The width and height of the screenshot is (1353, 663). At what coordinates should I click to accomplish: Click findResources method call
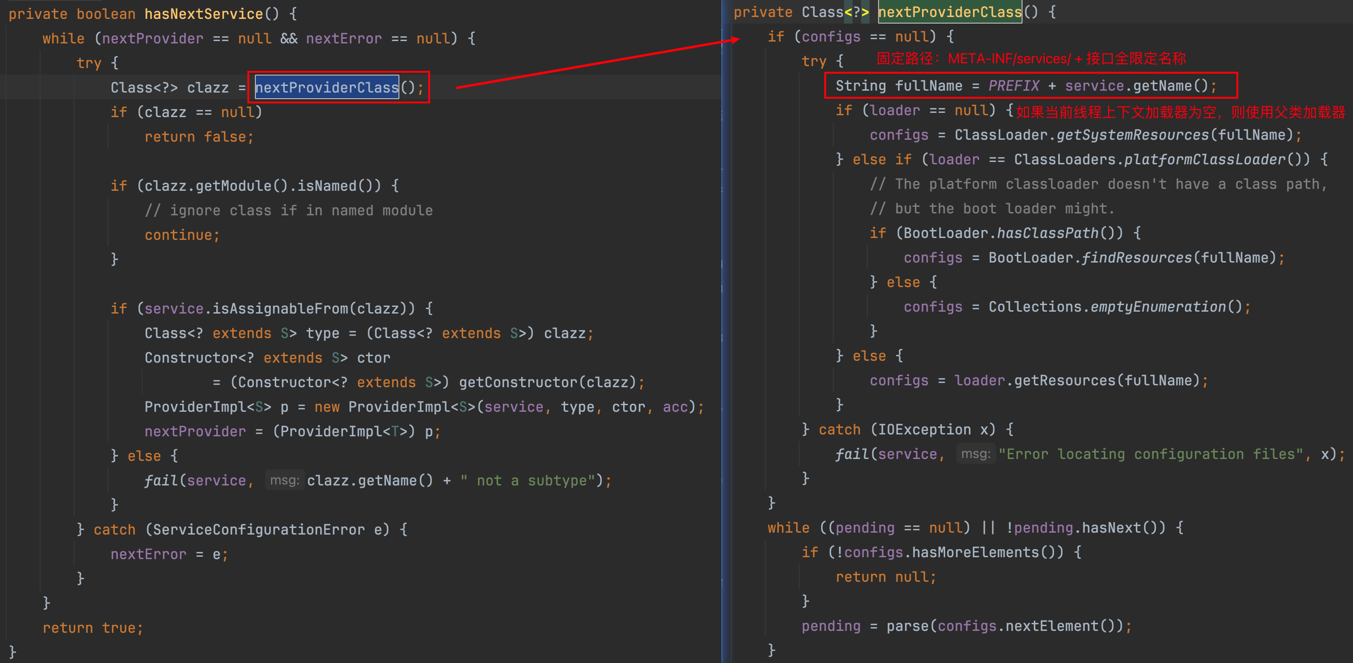pyautogui.click(x=1137, y=257)
